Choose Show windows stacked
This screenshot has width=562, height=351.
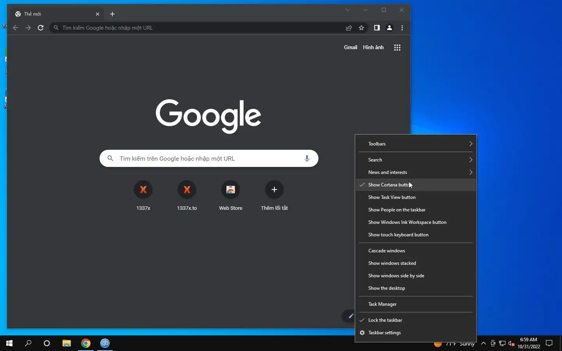tap(416, 263)
